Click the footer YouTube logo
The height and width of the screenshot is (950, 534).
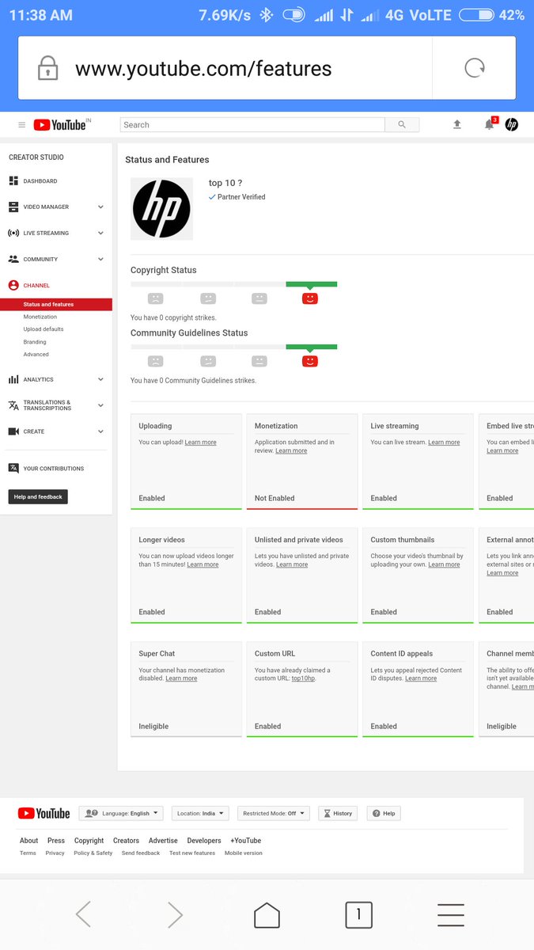tap(44, 813)
